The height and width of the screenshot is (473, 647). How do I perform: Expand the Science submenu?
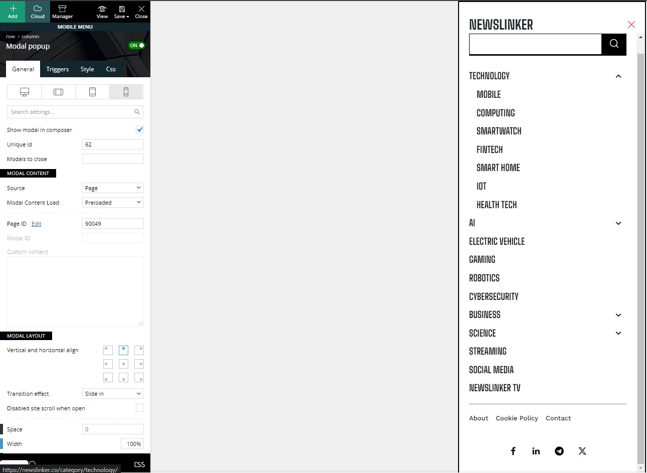pyautogui.click(x=618, y=333)
